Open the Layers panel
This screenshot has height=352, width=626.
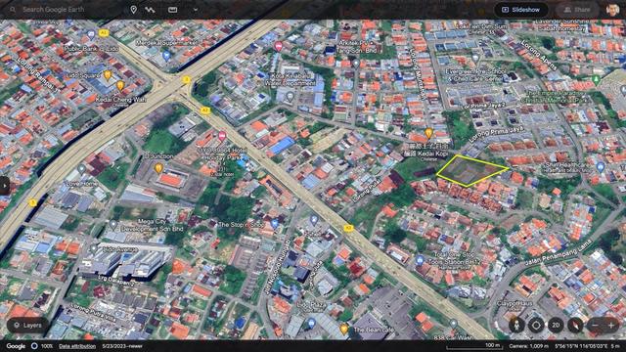(x=27, y=326)
